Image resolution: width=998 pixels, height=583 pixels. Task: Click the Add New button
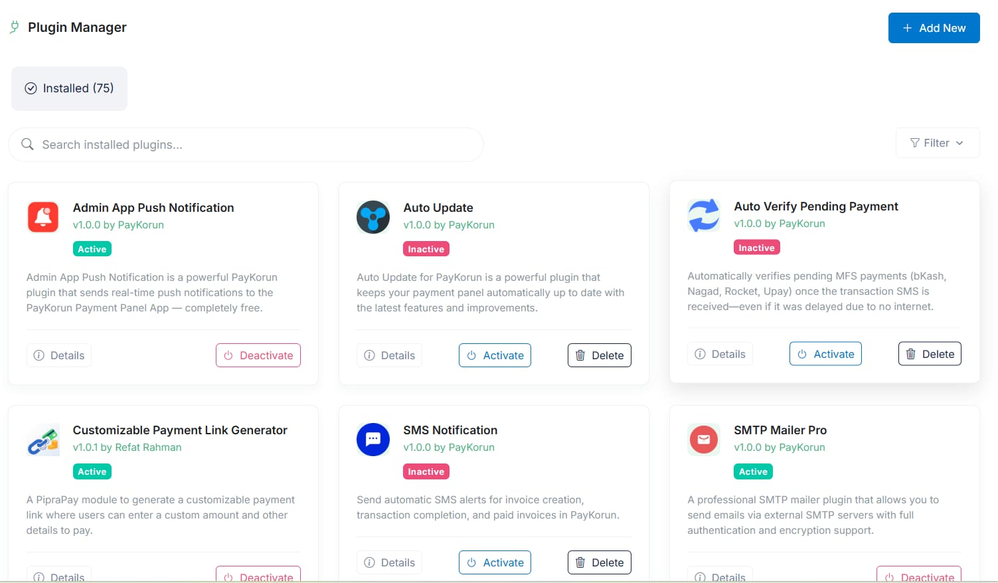(x=934, y=28)
